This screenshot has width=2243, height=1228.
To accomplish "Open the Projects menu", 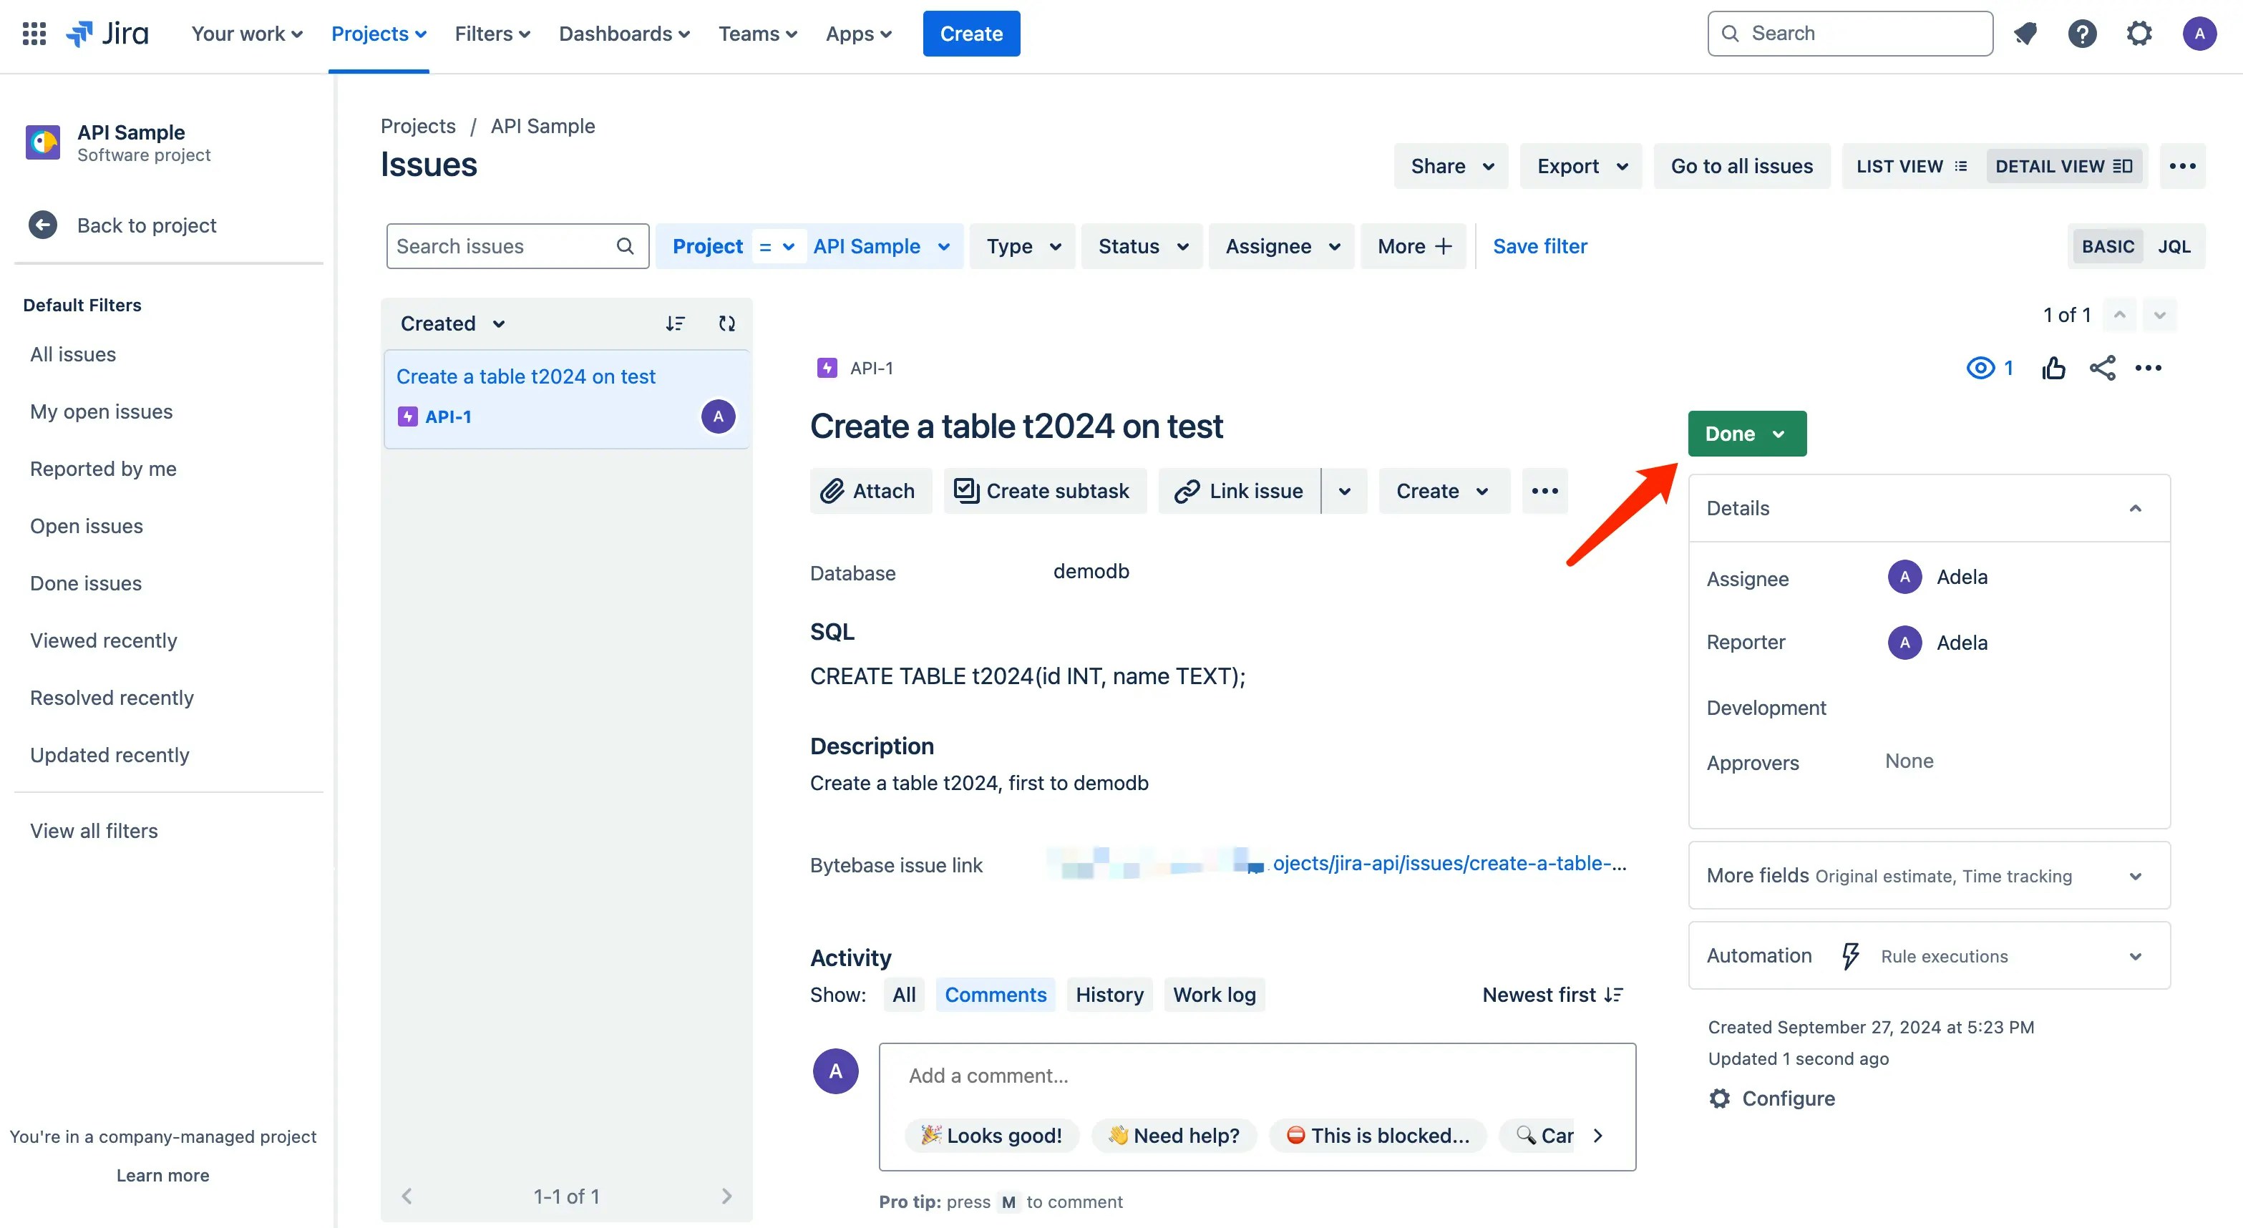I will pos(378,33).
